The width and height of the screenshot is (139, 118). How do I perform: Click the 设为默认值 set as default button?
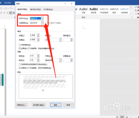point(39,105)
